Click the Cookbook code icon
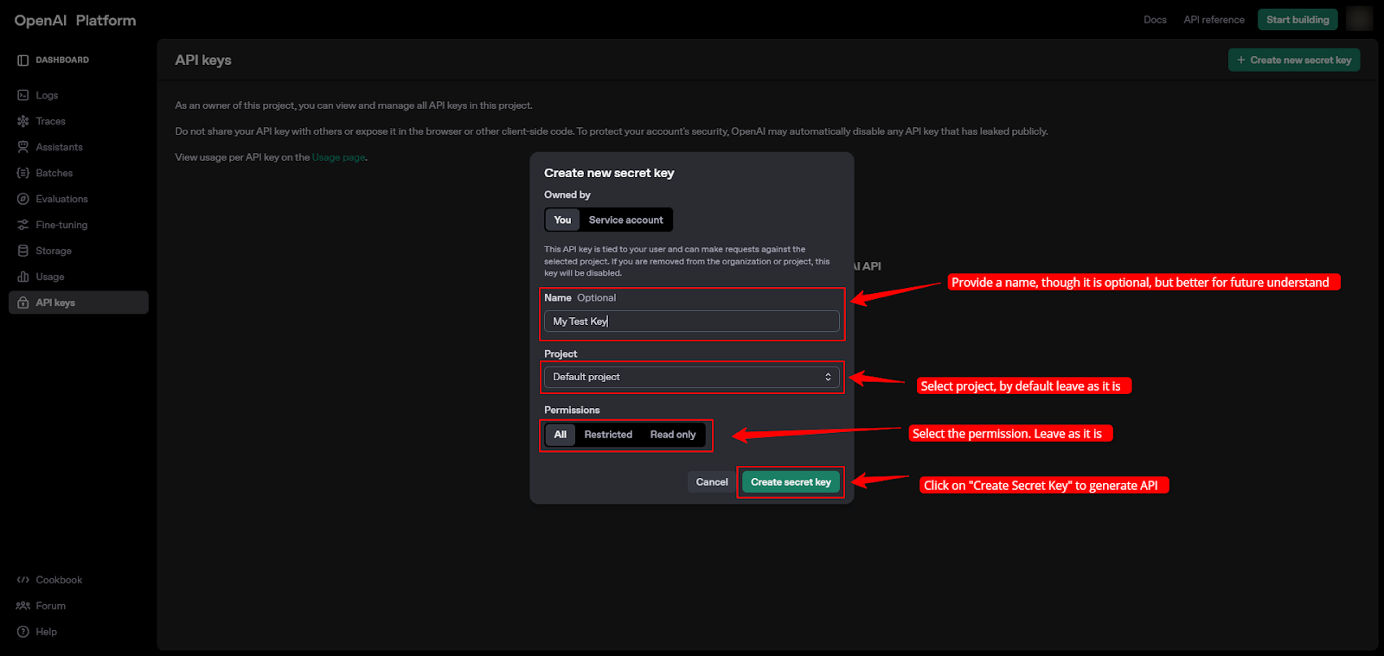The height and width of the screenshot is (656, 1384). (23, 580)
